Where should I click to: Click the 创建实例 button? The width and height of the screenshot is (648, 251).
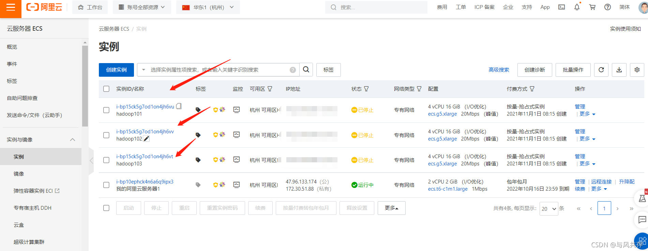point(116,70)
